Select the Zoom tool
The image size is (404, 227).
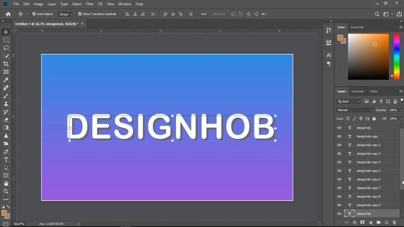[6, 192]
